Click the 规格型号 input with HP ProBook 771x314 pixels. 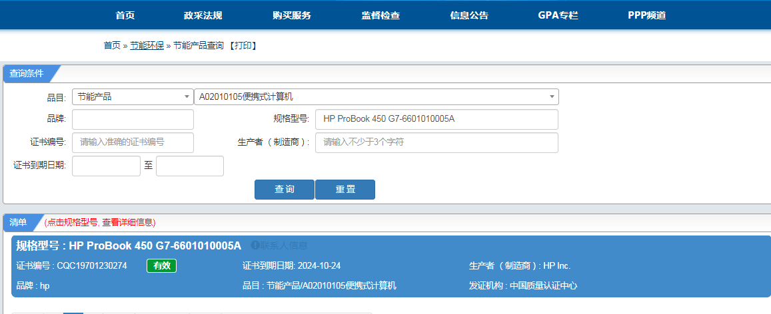point(436,119)
